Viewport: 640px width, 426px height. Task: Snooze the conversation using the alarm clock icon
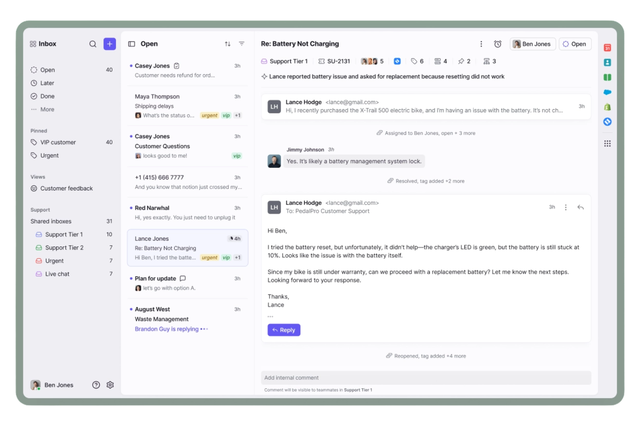[x=497, y=44]
